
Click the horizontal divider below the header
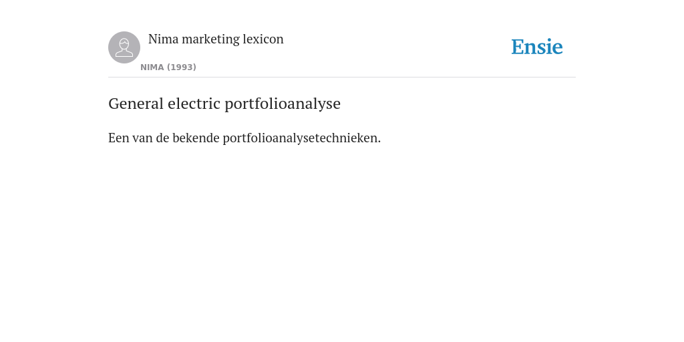click(x=342, y=77)
